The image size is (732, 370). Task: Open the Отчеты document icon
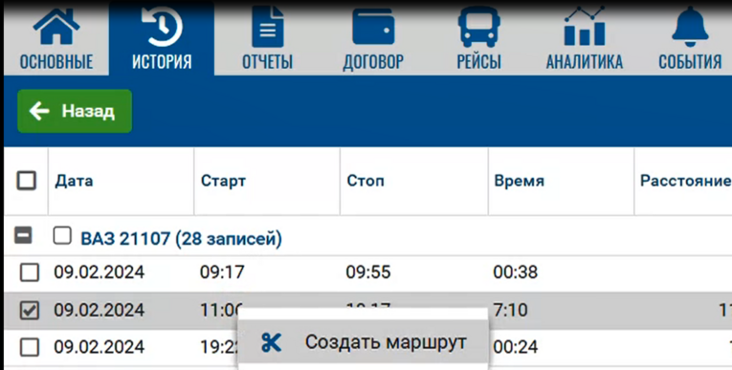[x=268, y=29]
